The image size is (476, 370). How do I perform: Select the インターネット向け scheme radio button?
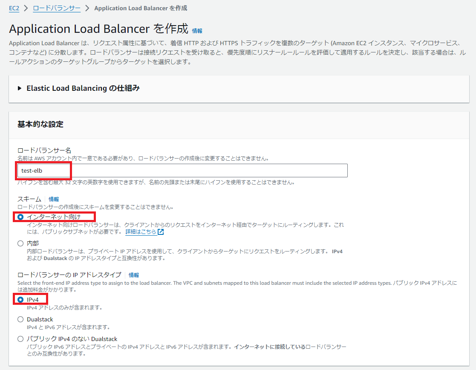(20, 217)
